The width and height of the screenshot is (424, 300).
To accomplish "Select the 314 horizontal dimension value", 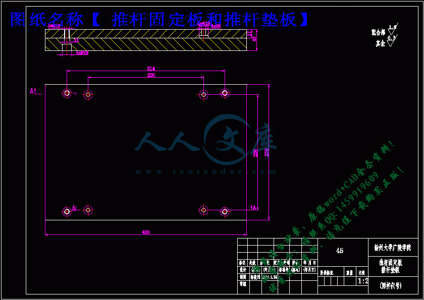I will pyautogui.click(x=151, y=69).
